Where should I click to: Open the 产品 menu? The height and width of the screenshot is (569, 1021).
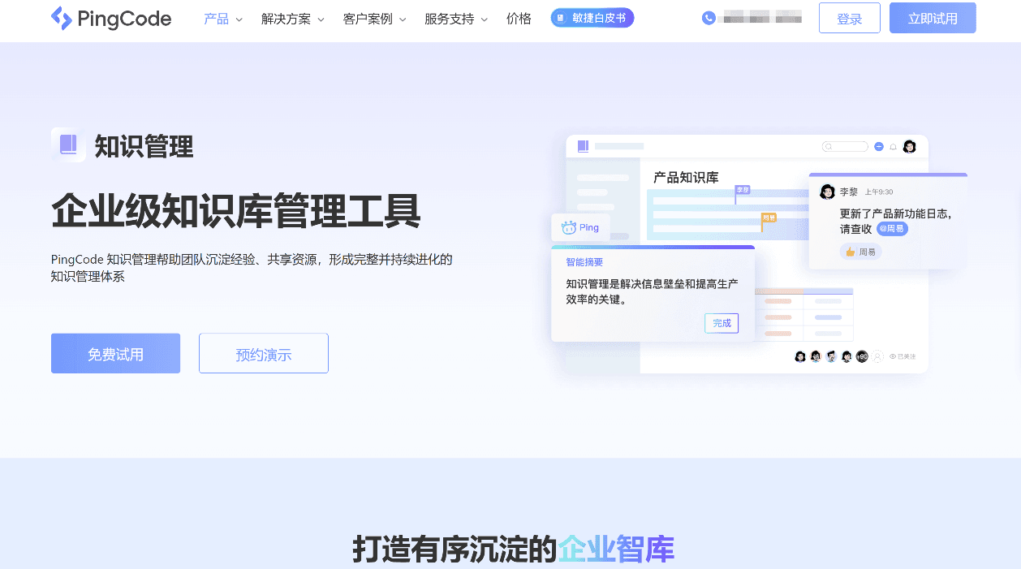[x=216, y=19]
